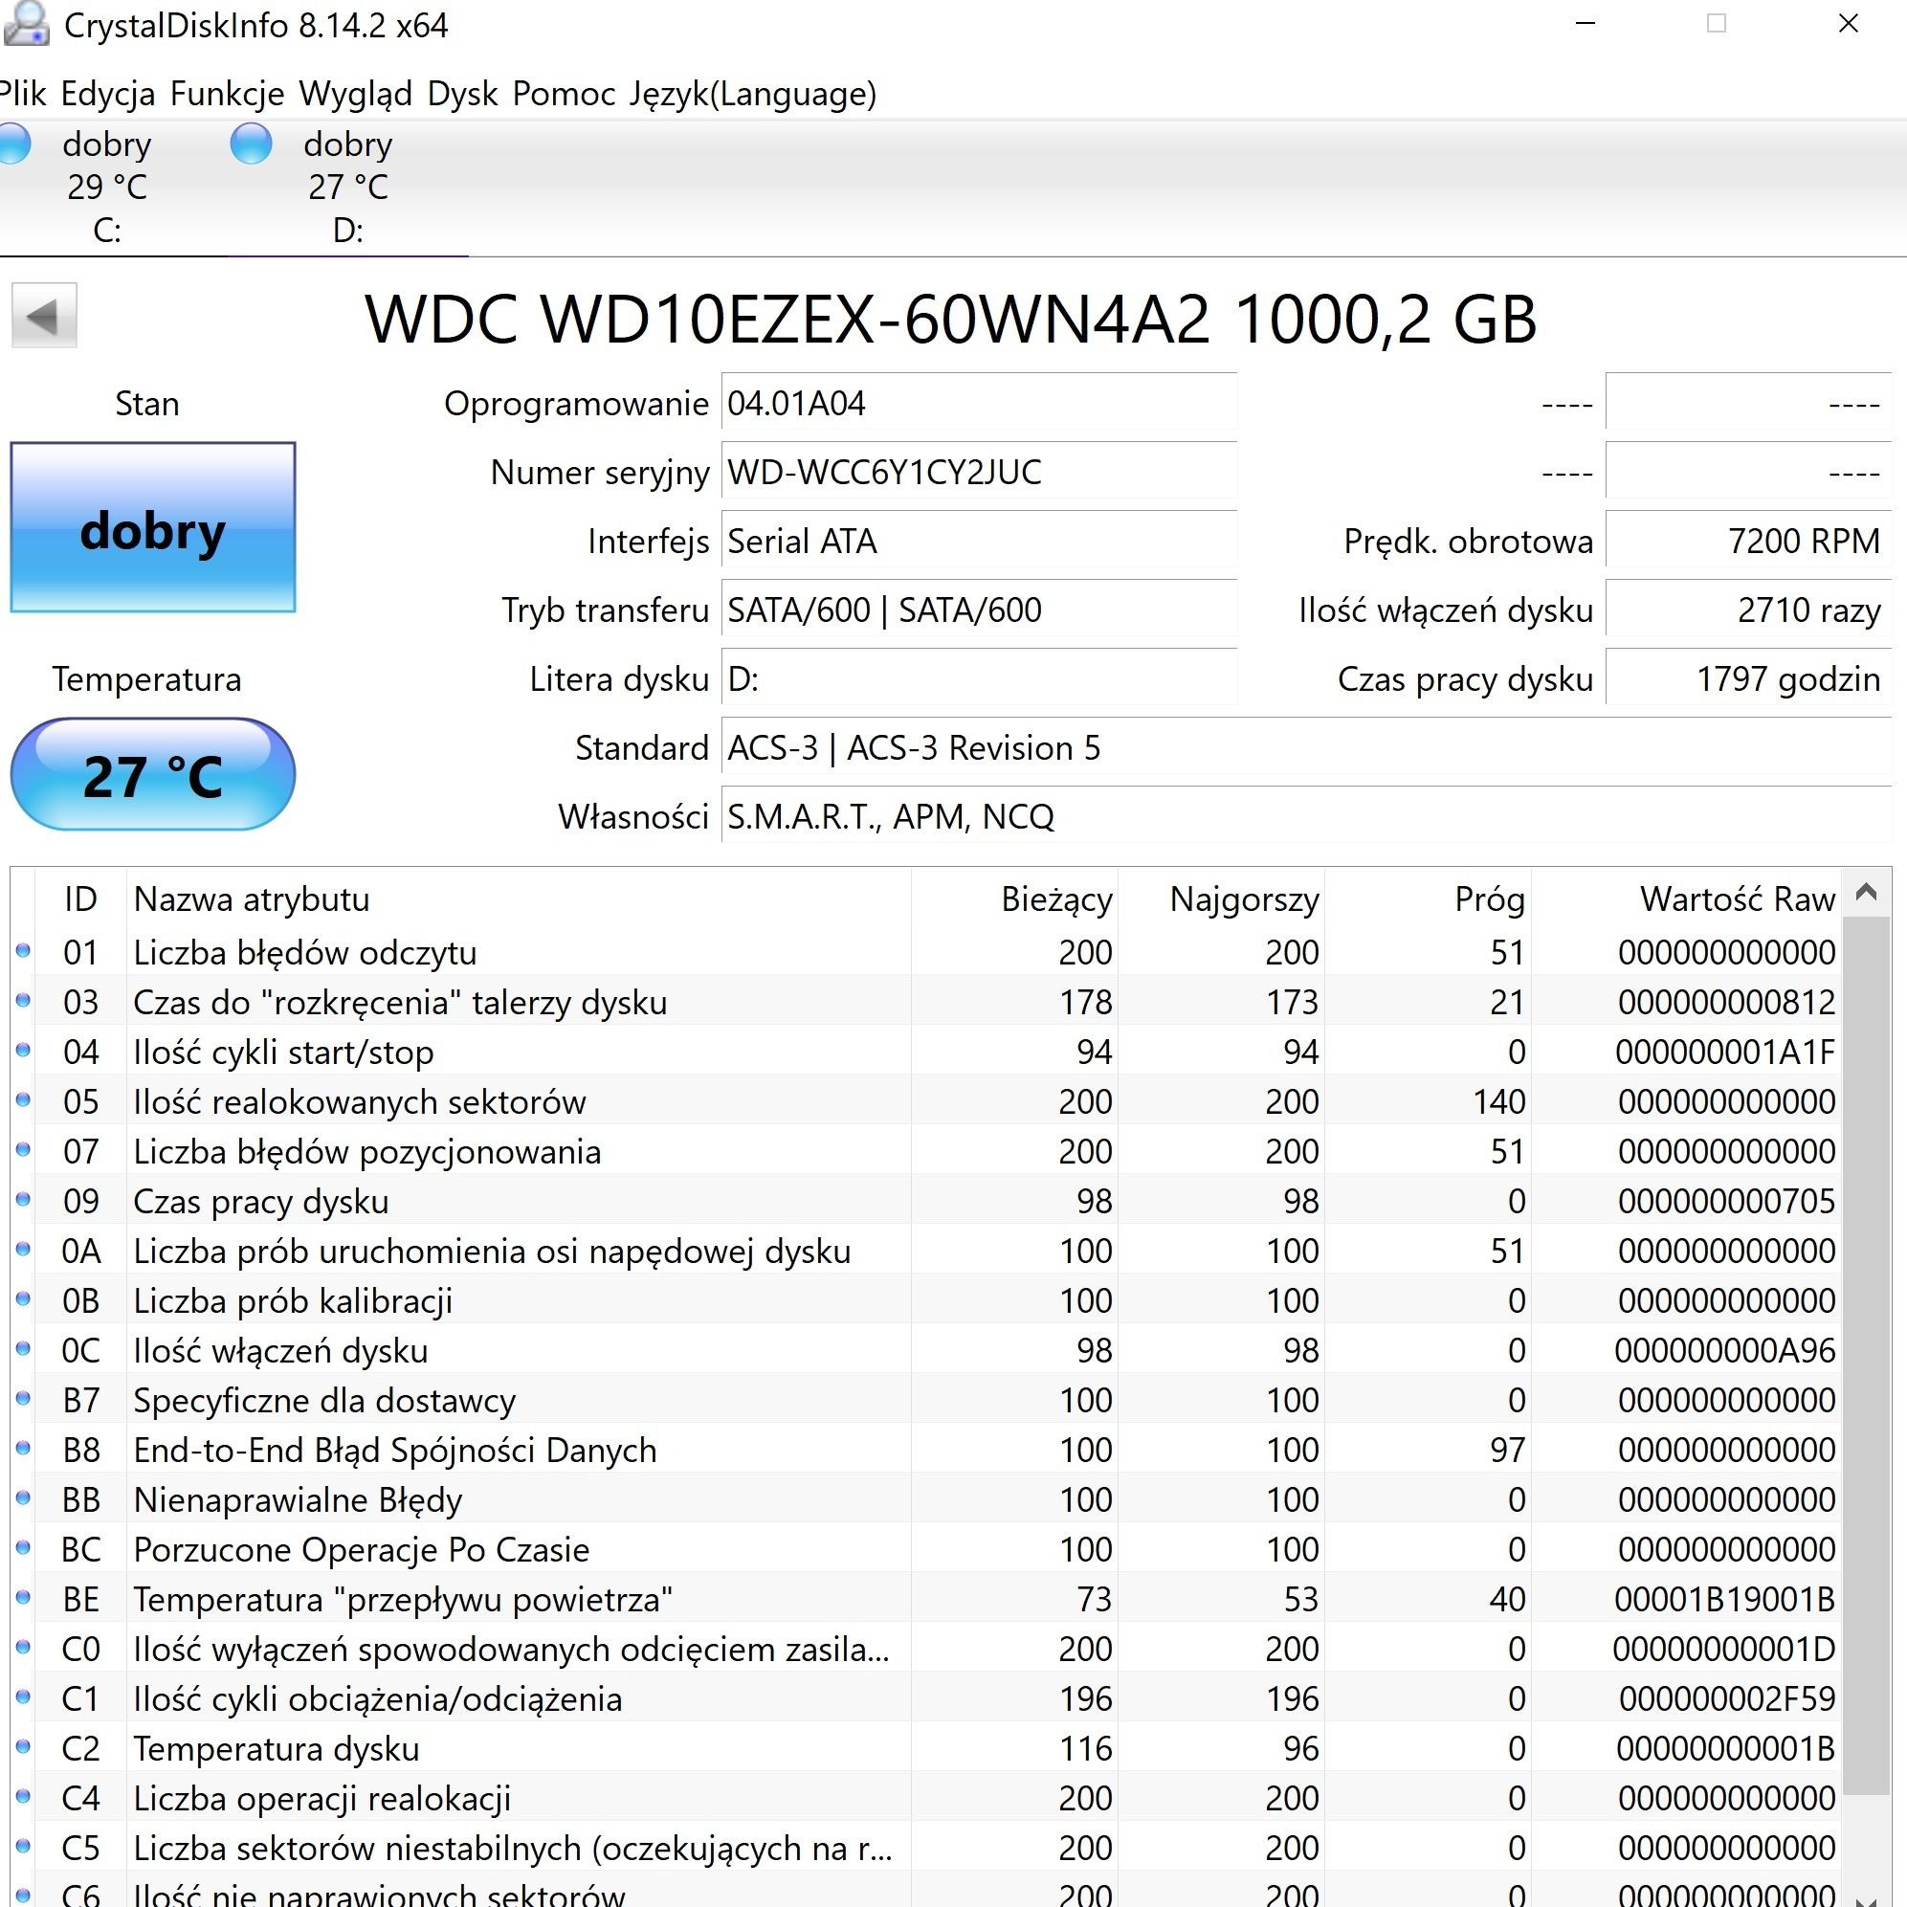Click the Bieżący column header
The height and width of the screenshot is (1907, 1907).
[x=1014, y=899]
